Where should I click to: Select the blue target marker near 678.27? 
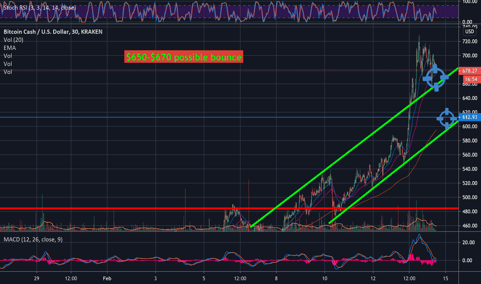coord(436,78)
